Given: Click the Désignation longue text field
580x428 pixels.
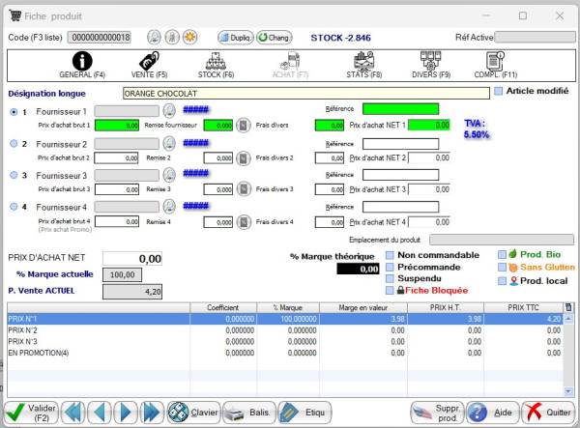Looking at the screenshot, I should coord(304,94).
